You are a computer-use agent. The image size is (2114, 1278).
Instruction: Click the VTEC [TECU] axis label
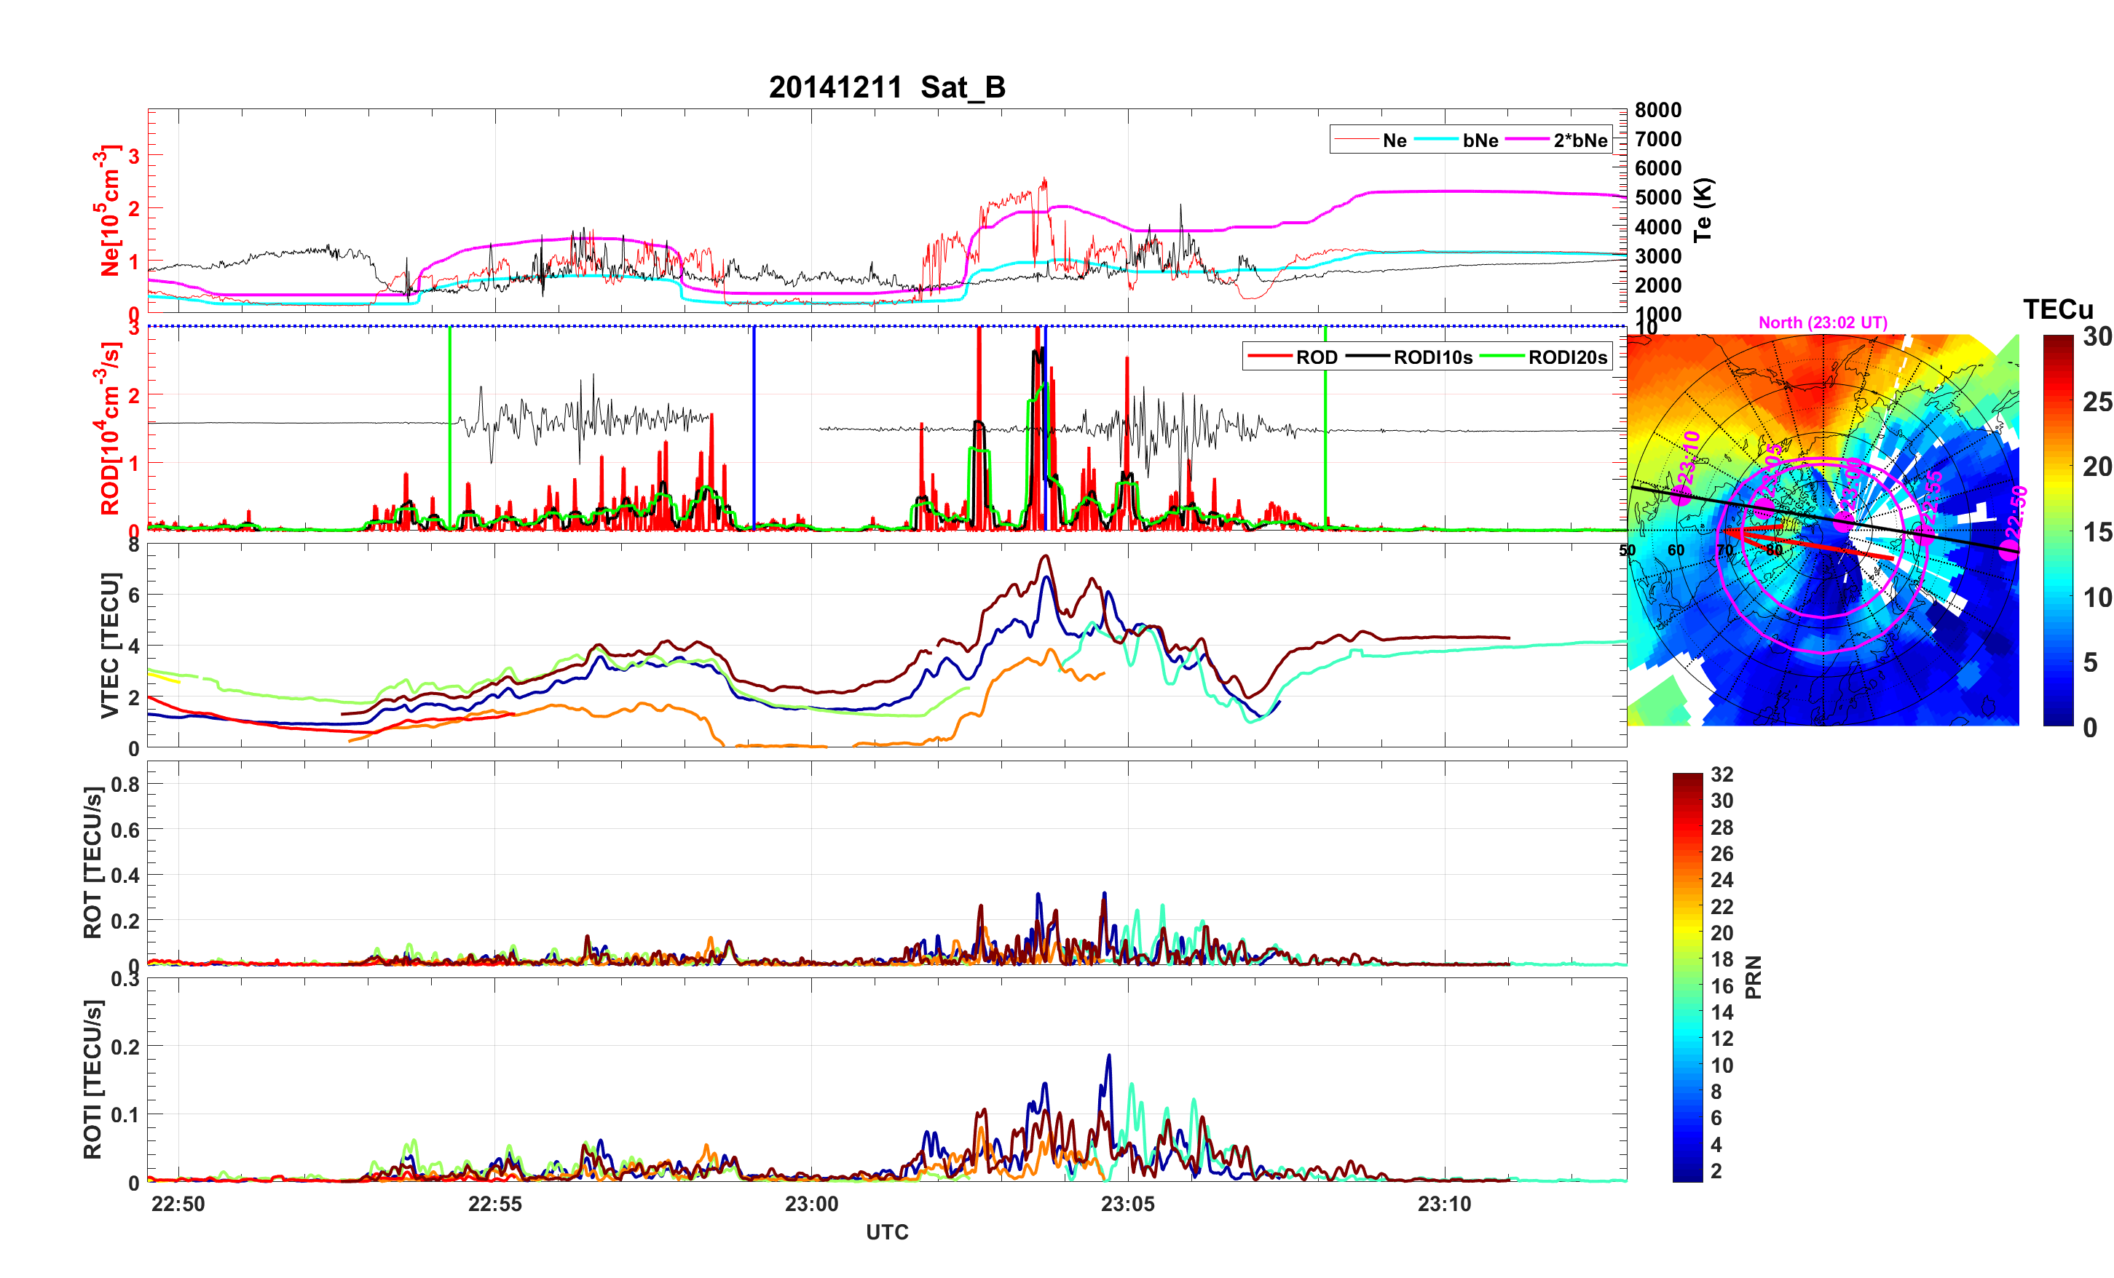click(109, 645)
